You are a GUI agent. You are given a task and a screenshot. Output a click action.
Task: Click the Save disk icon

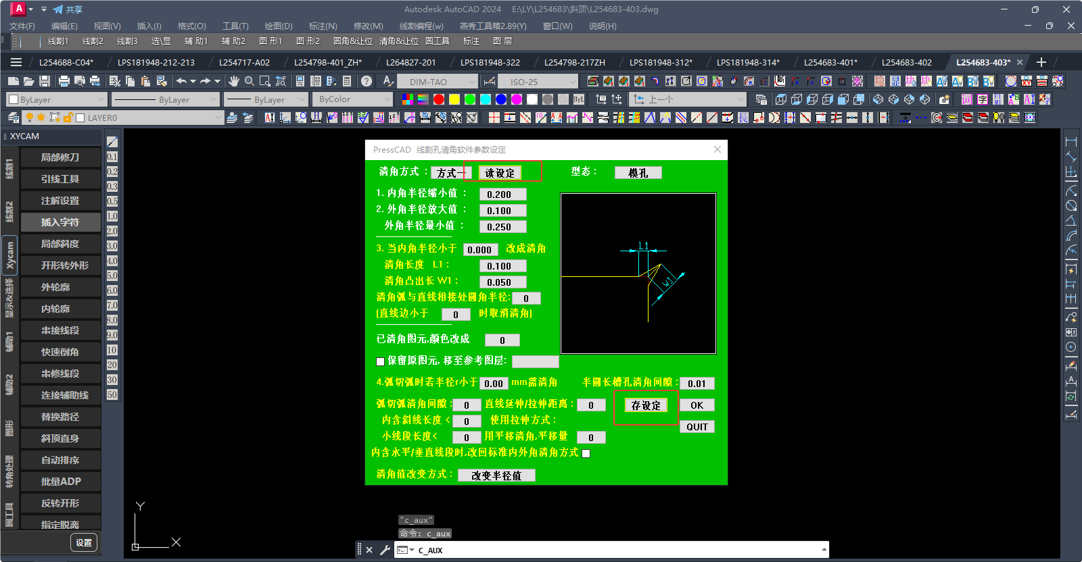[45, 81]
